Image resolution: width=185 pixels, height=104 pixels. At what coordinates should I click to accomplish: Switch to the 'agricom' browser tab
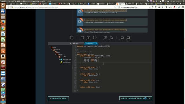[91, 4]
